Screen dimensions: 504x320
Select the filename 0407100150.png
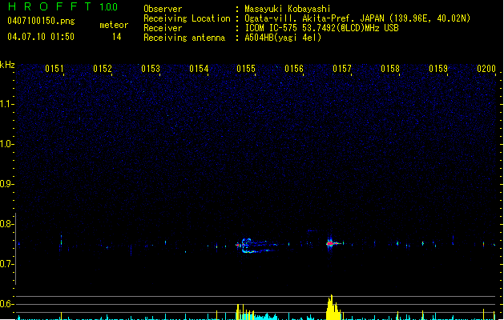41,21
